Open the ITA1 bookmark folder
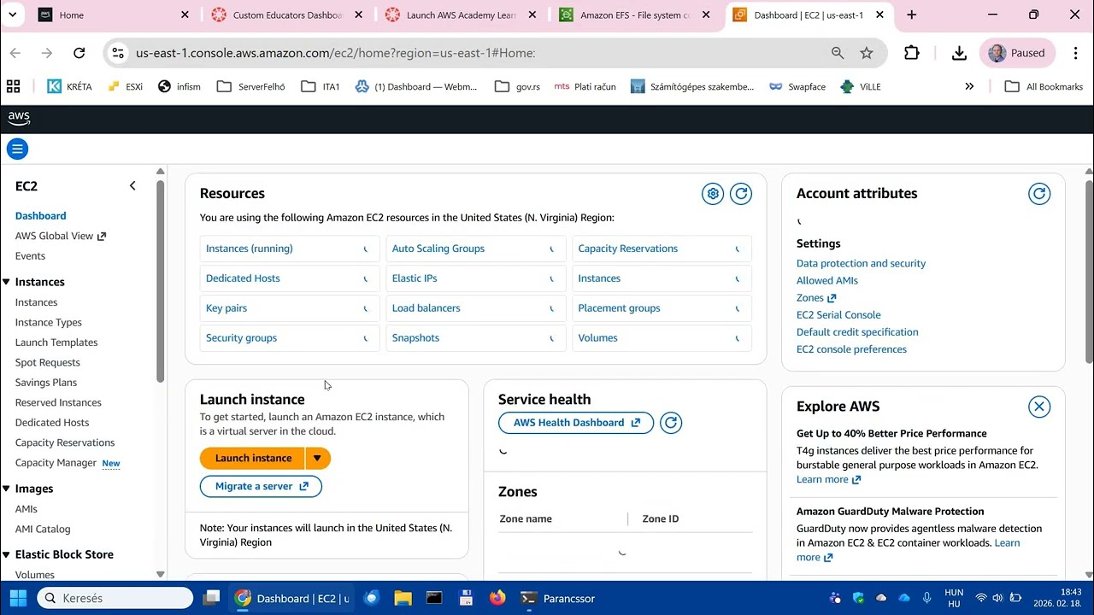Screen dimensions: 1094x615 tap(321, 86)
